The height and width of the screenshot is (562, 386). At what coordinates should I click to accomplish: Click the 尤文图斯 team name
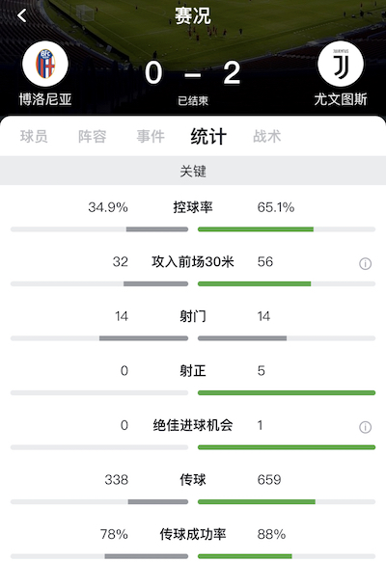[x=341, y=99]
